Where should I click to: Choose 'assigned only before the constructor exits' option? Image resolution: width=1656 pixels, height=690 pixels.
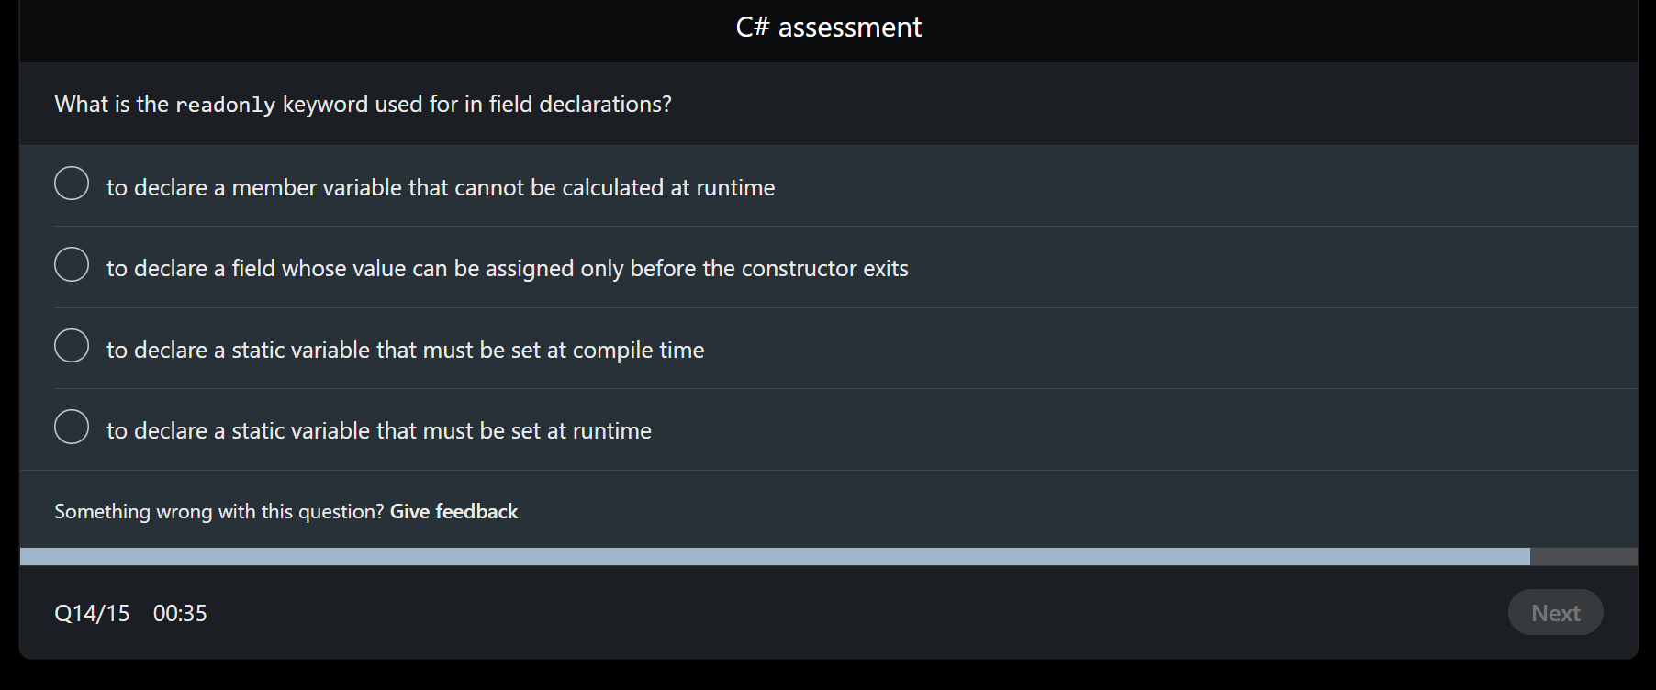(x=71, y=264)
